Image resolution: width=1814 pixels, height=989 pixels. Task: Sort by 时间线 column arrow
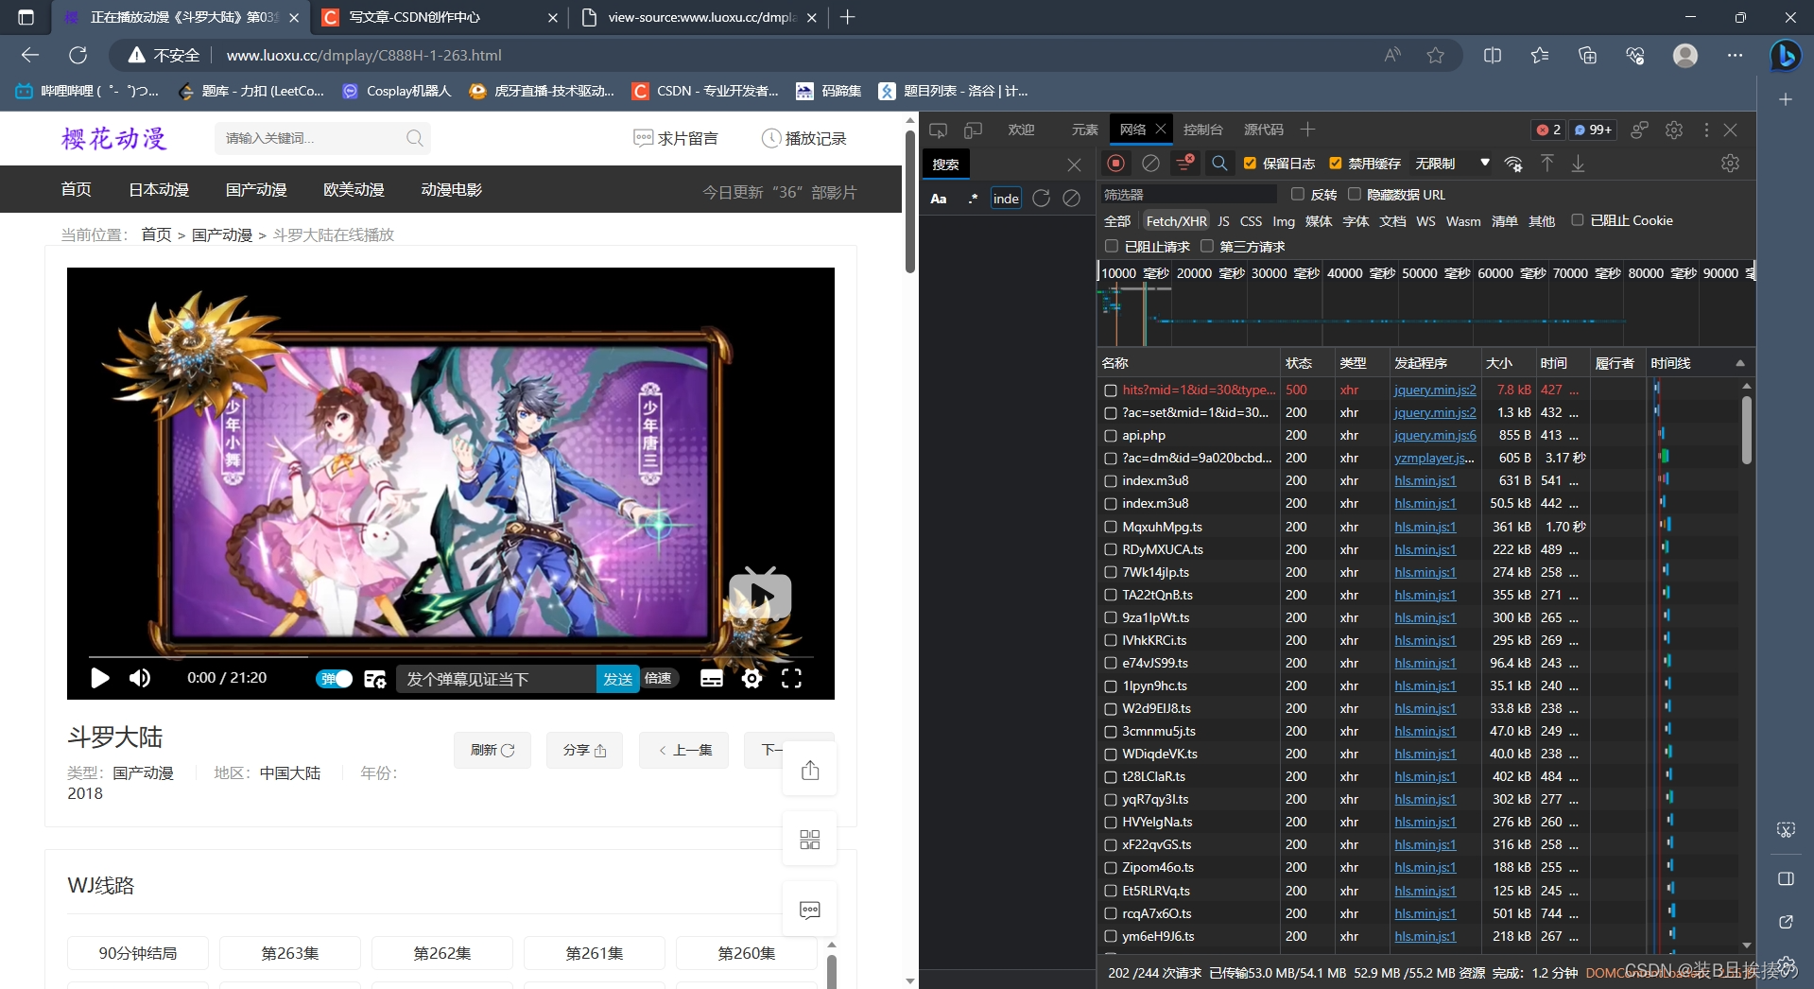(x=1739, y=363)
